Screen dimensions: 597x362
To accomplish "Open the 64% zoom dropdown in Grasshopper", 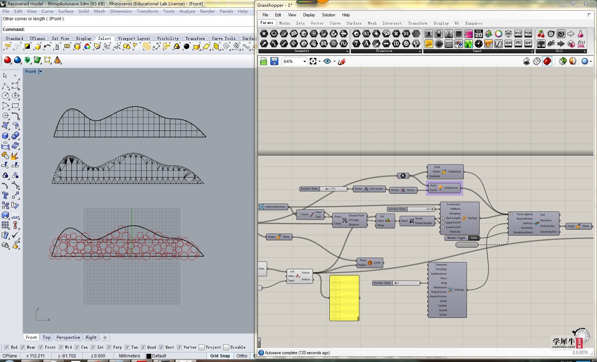I will [x=305, y=62].
